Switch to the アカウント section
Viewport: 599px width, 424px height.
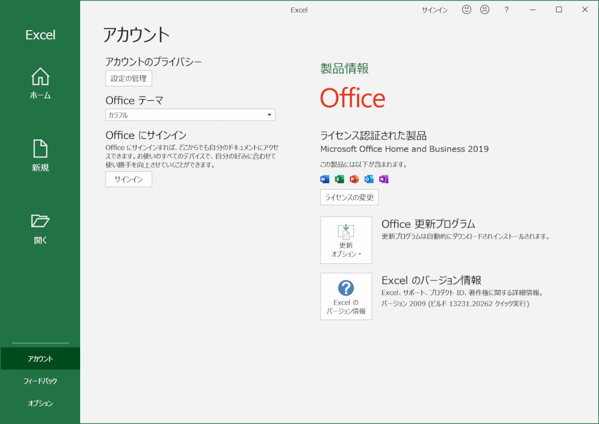point(40,358)
